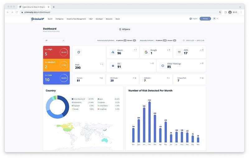The height and width of the screenshot is (158, 249).
Task: Click the browser address bar
Action: [118, 12]
